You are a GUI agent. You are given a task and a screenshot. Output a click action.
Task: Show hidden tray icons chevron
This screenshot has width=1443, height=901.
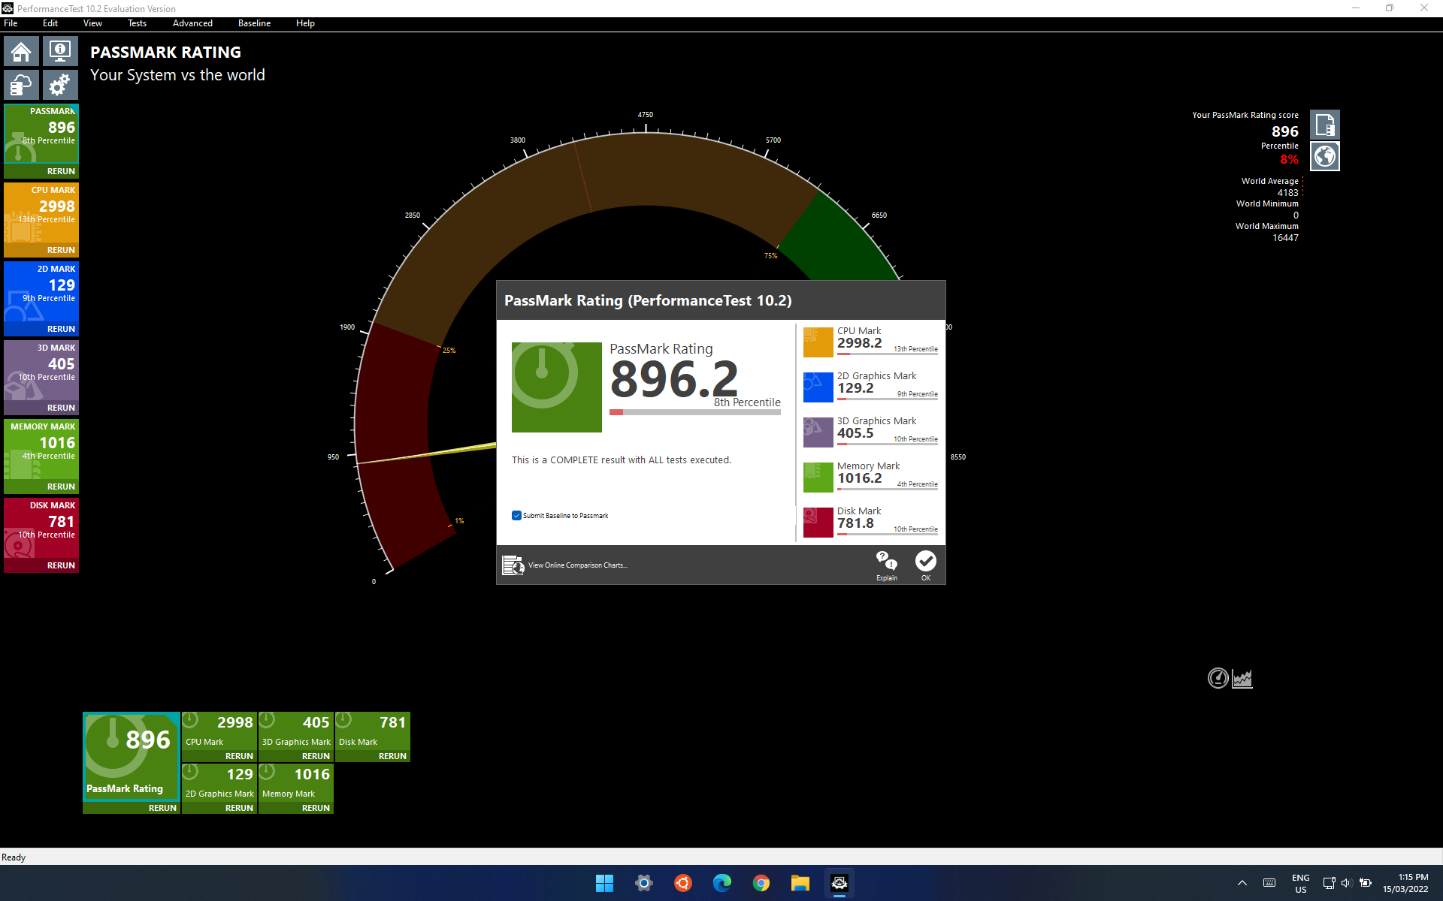[x=1242, y=883]
